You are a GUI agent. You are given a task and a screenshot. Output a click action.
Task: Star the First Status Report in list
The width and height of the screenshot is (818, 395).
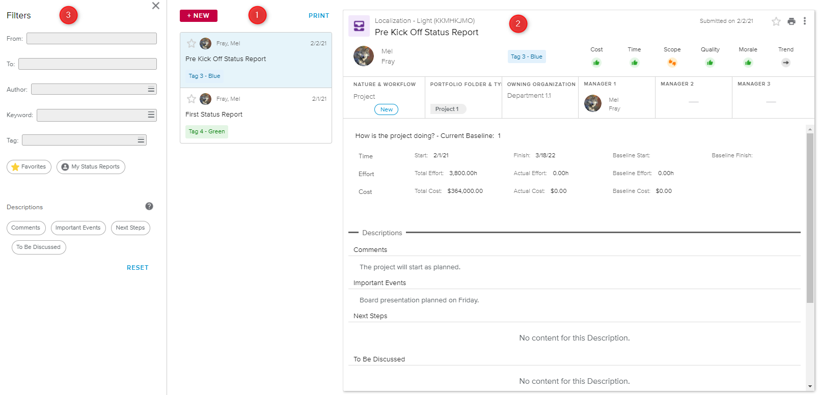point(192,99)
